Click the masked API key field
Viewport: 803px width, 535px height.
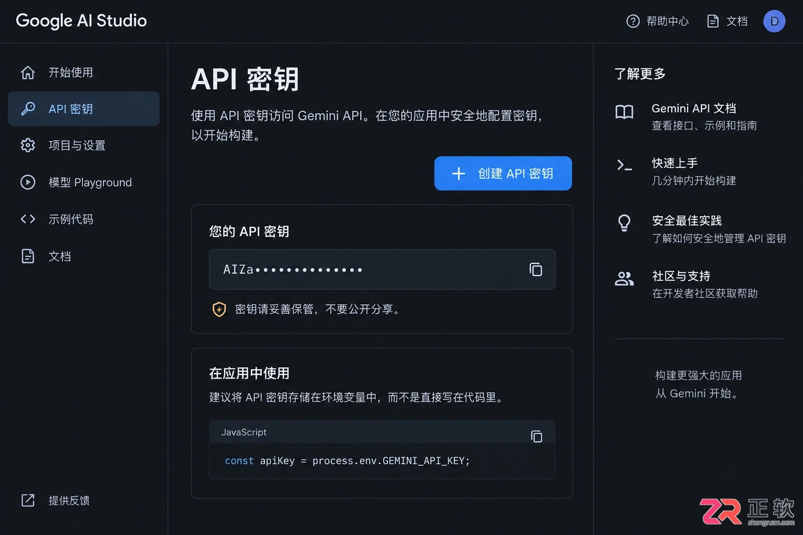pyautogui.click(x=382, y=270)
